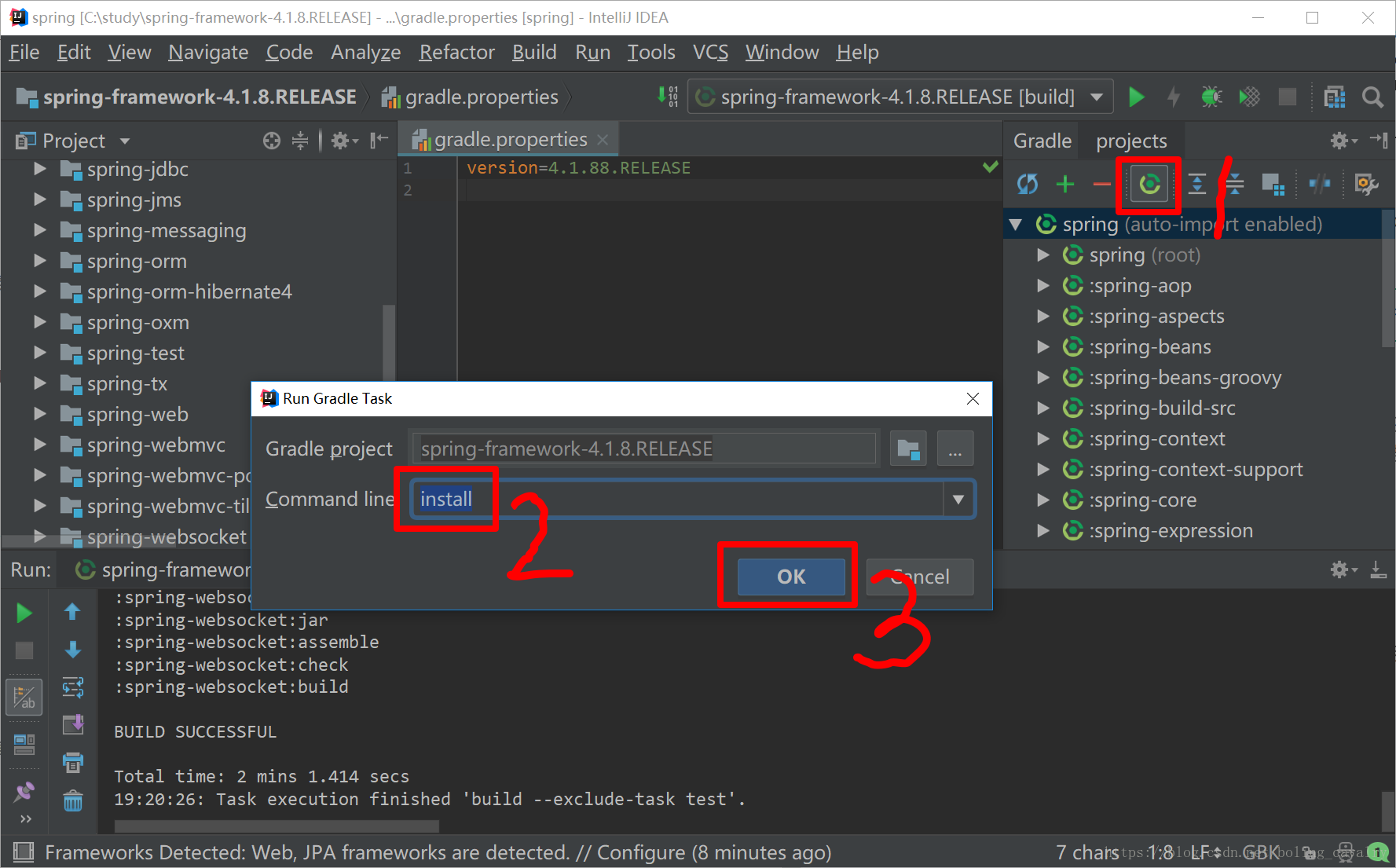The image size is (1396, 868).
Task: Toggle tool window bars icon in status bar
Action: 24,852
